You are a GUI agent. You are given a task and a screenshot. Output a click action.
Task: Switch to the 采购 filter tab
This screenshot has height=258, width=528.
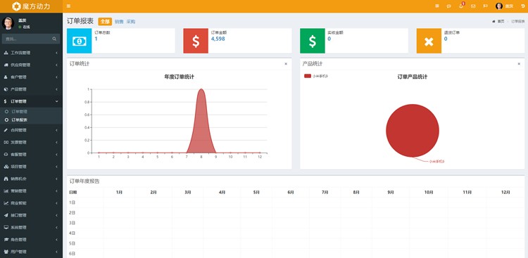point(131,22)
